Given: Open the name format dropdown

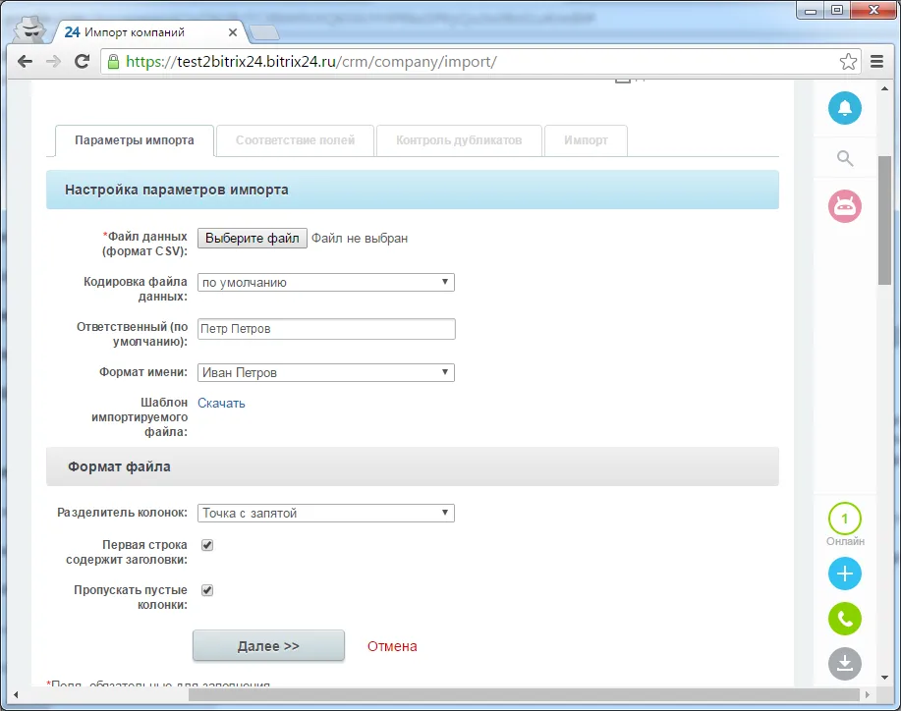Looking at the screenshot, I should point(325,373).
